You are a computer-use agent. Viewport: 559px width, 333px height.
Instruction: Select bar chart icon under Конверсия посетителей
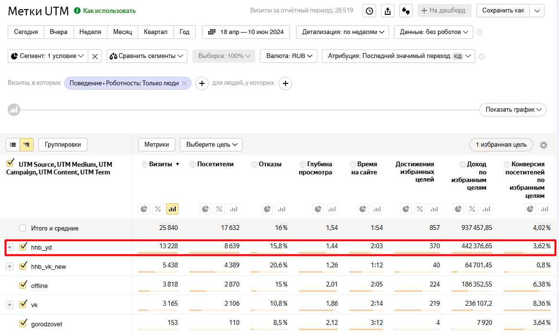(545, 209)
